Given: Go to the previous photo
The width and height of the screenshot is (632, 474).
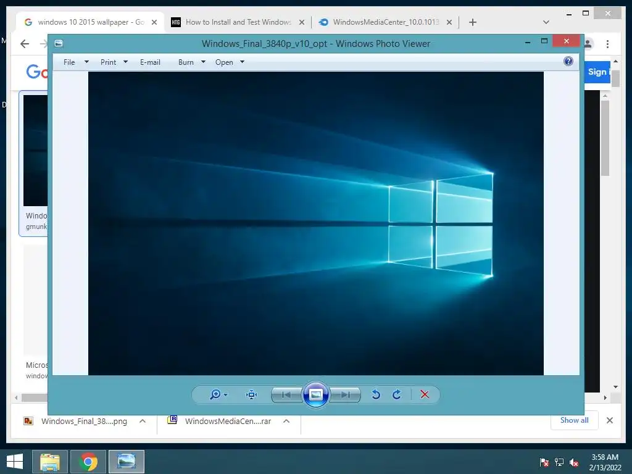Looking at the screenshot, I should coord(286,394).
